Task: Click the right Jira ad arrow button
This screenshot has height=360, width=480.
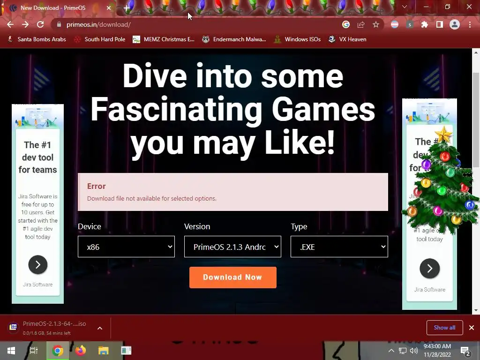Action: (x=430, y=269)
